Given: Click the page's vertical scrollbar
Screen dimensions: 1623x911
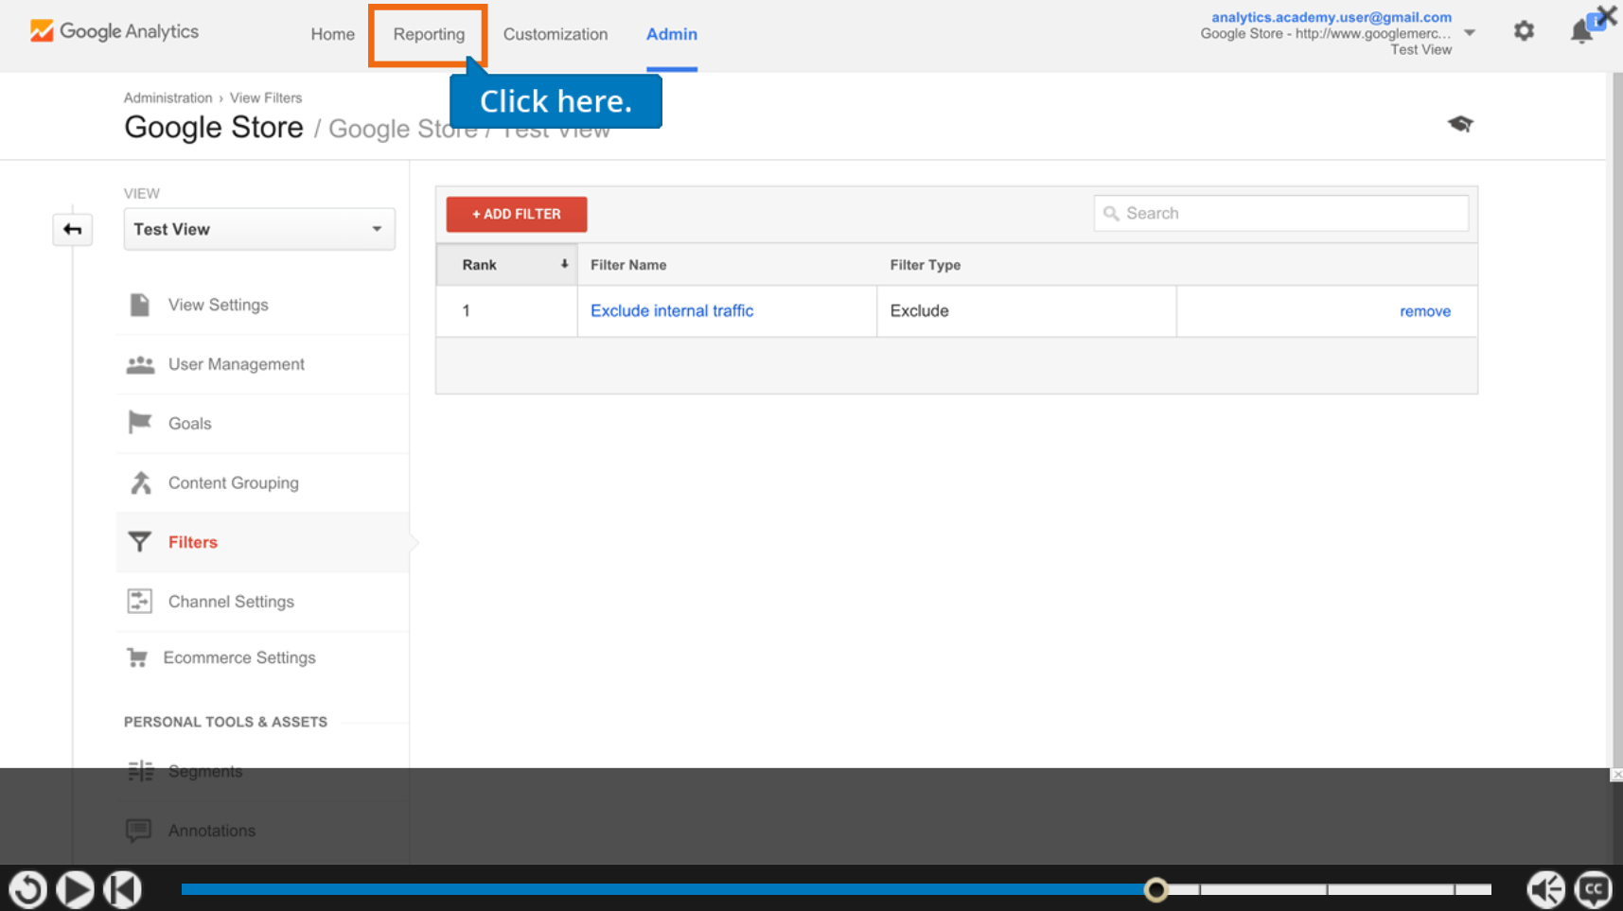Looking at the screenshot, I should (x=1615, y=419).
